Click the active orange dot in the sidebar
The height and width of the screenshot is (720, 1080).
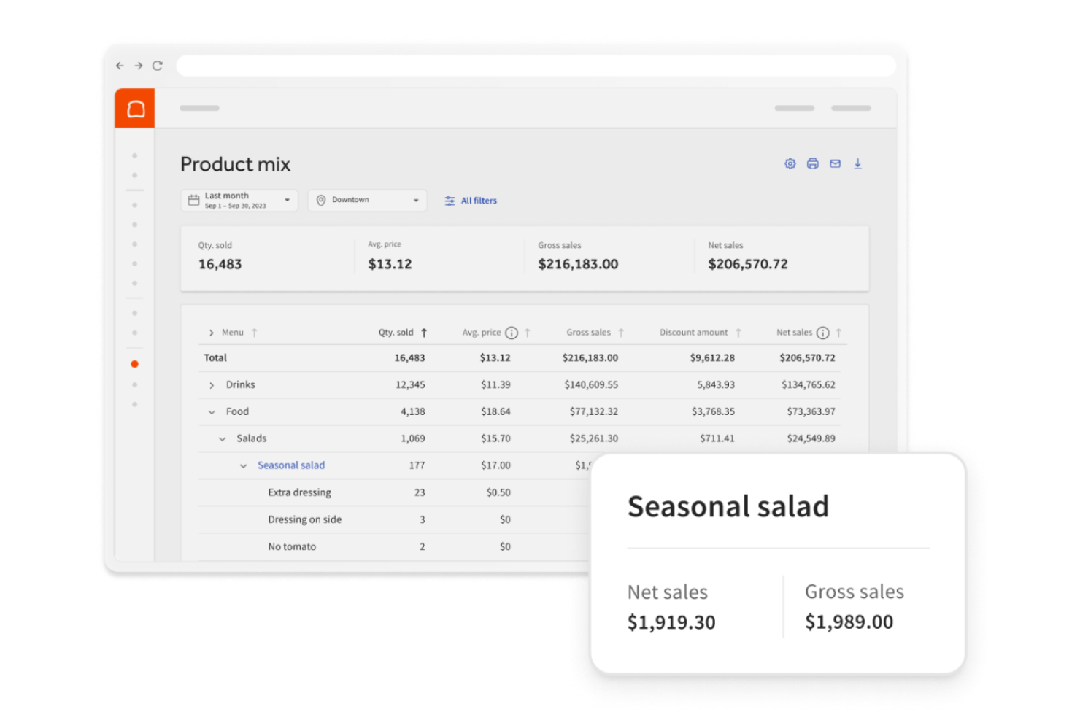134,363
